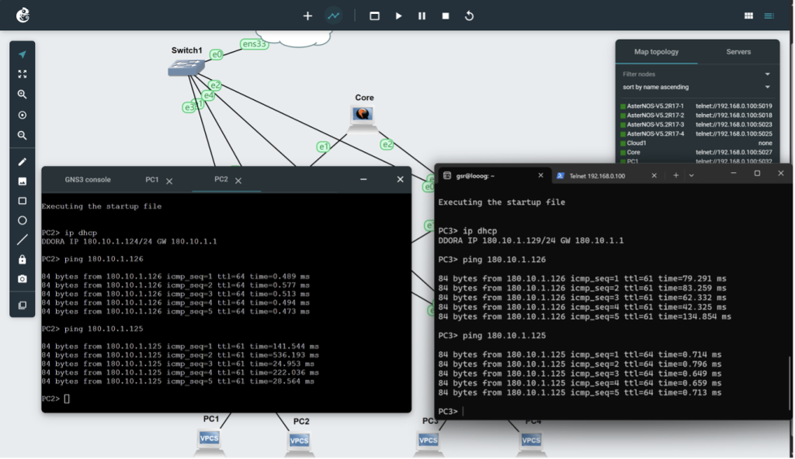
Task: Click the center view target icon
Action: (x=23, y=115)
